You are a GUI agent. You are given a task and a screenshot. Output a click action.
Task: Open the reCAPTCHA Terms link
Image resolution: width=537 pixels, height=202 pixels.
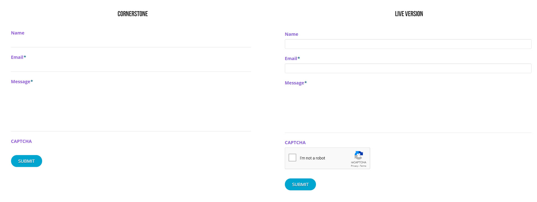pyautogui.click(x=363, y=166)
